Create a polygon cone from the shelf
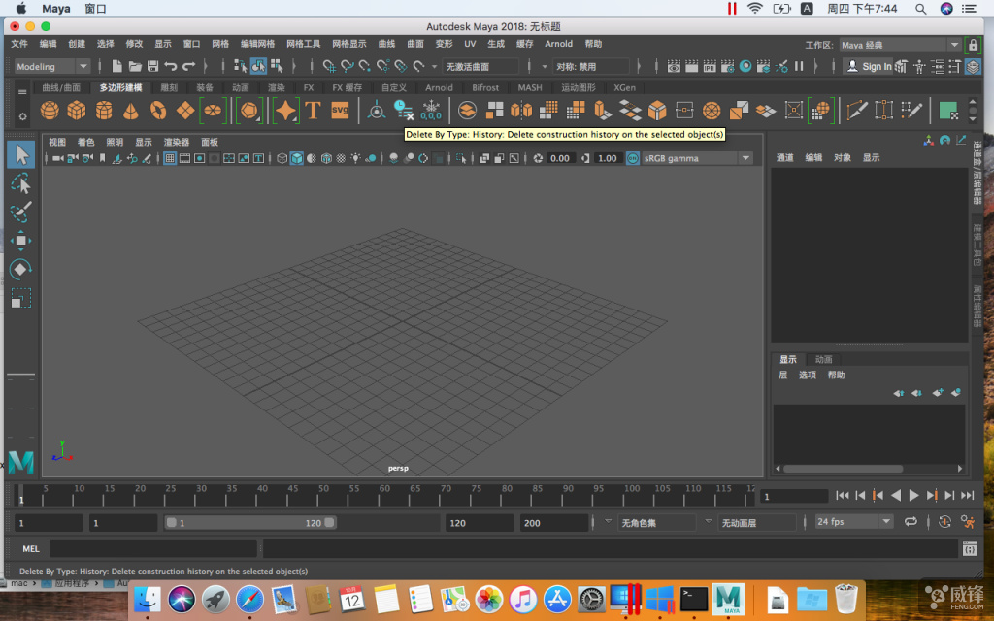 (x=131, y=111)
